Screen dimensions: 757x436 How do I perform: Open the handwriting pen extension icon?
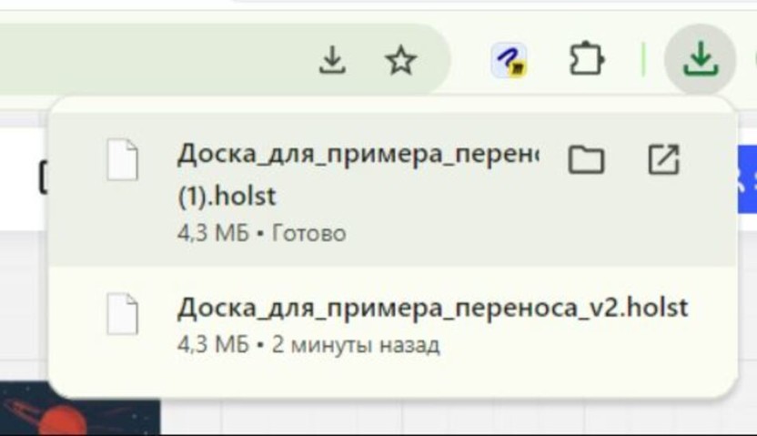(509, 60)
